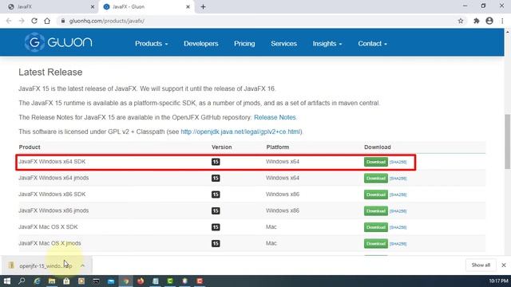
Task: Close the JavaFX - Gluon tab
Action: point(188,7)
